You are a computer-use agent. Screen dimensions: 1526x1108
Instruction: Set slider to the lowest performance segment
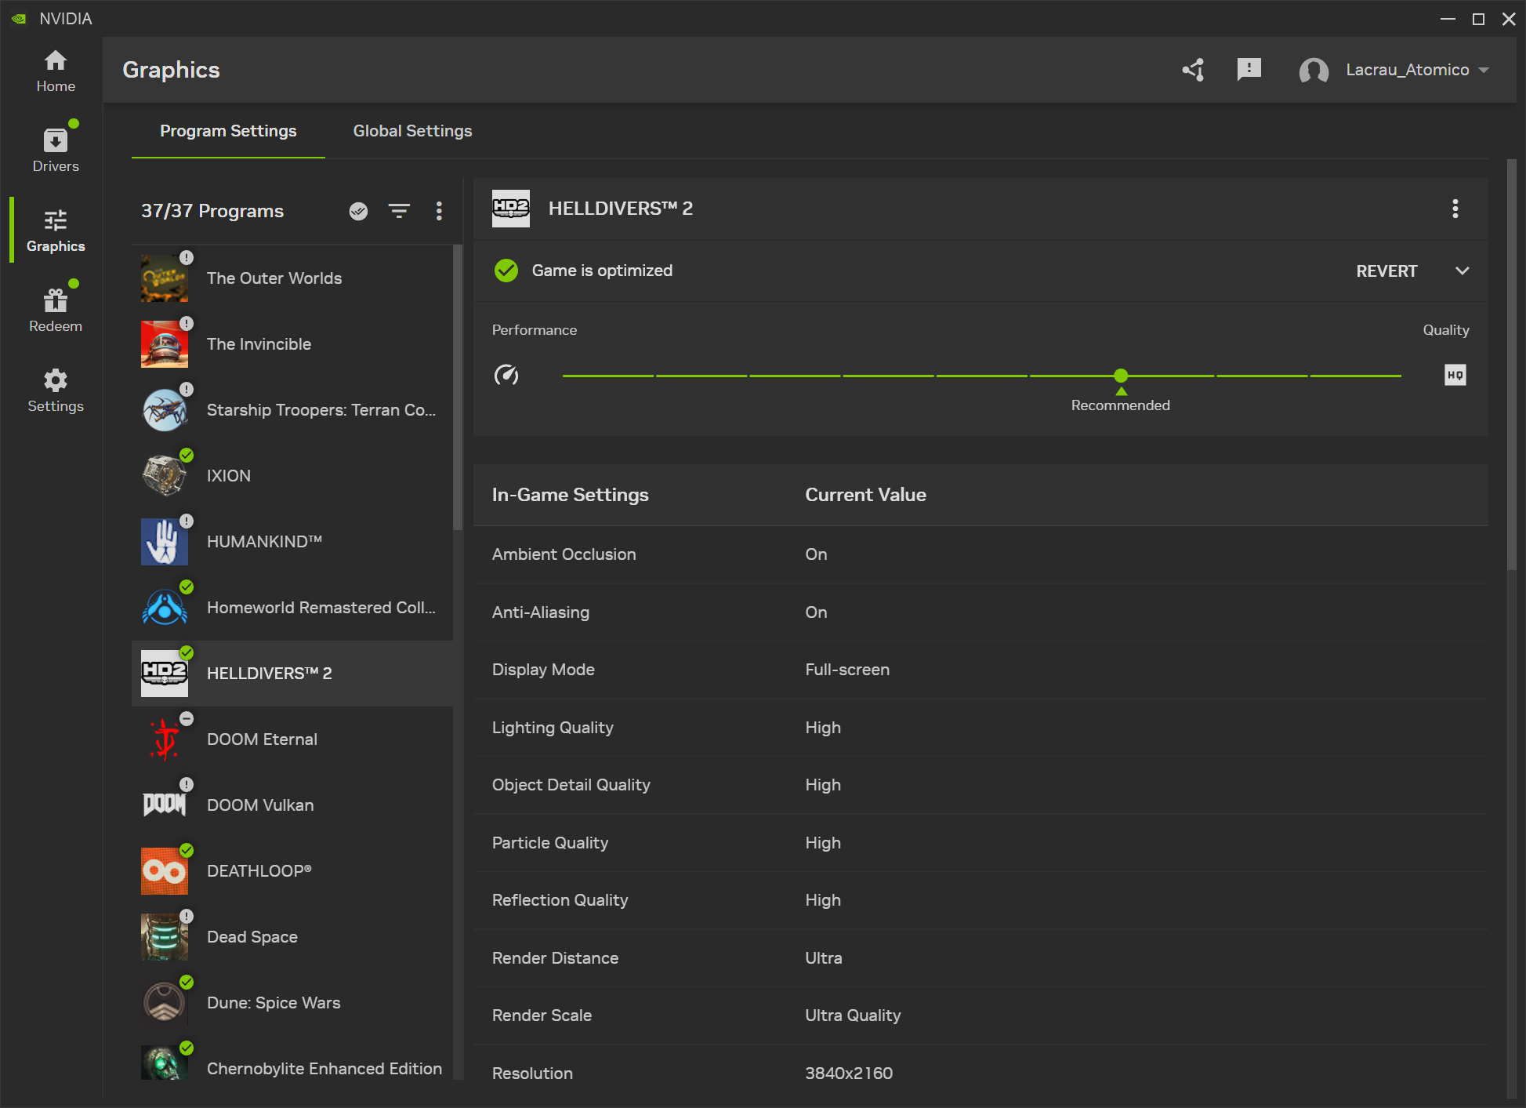click(x=608, y=376)
